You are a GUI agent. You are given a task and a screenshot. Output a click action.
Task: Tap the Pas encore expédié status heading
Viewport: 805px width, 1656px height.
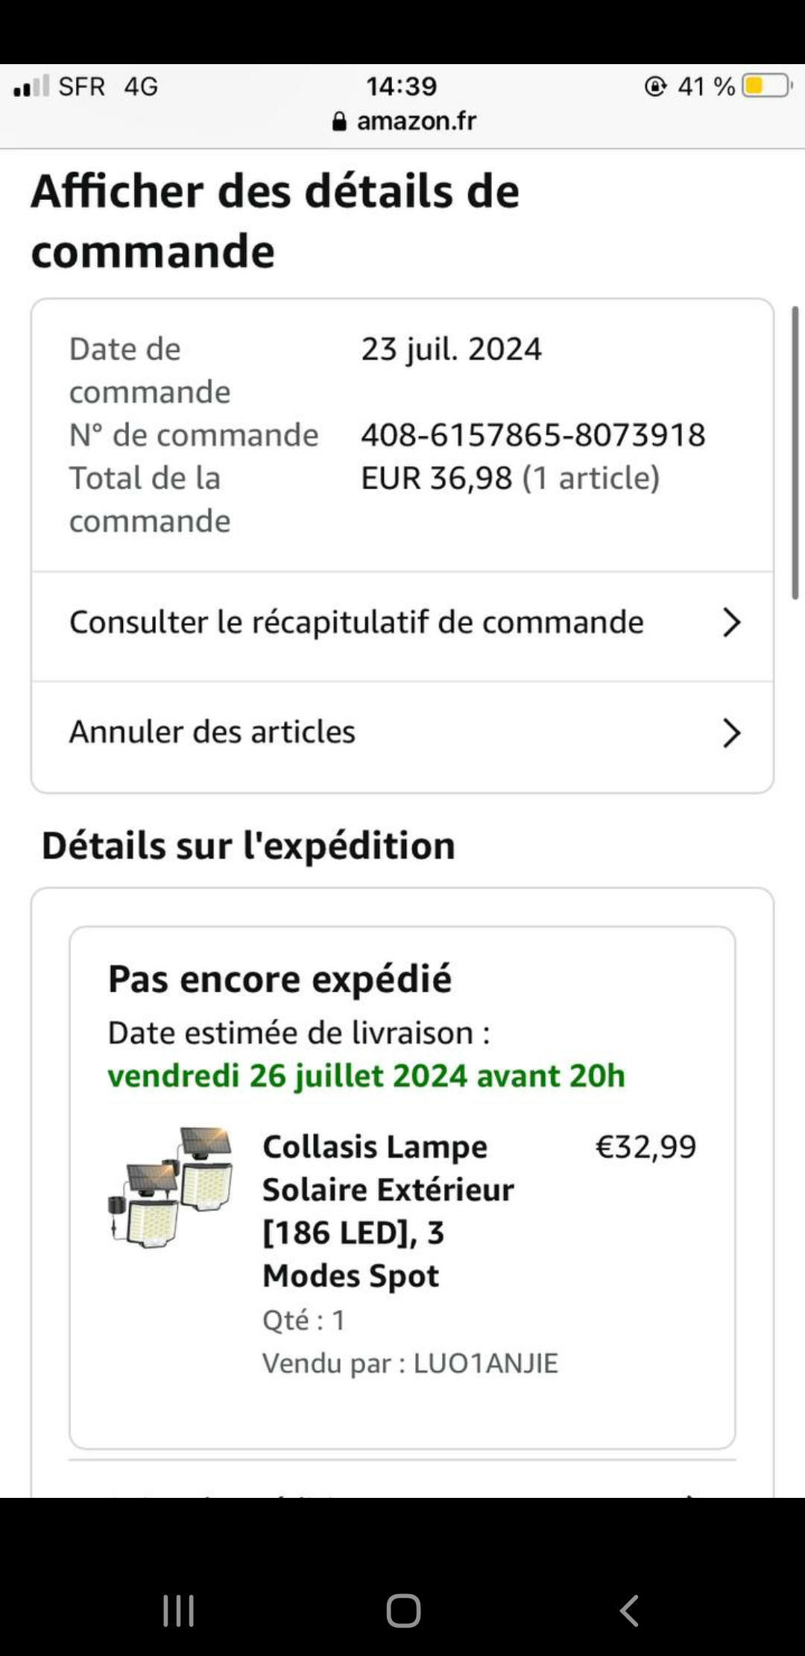pyautogui.click(x=280, y=979)
